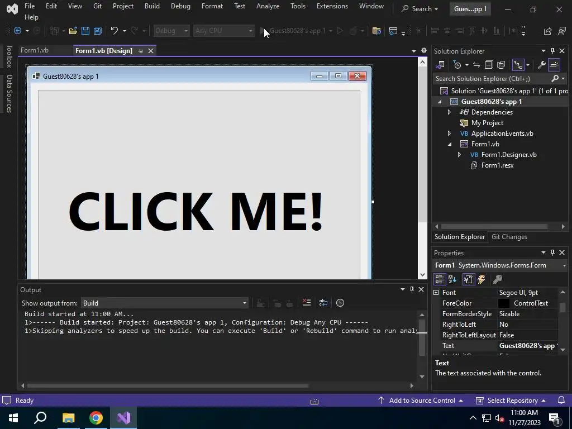Open Properties wrench in Solution Explorer toolbar

541,65
